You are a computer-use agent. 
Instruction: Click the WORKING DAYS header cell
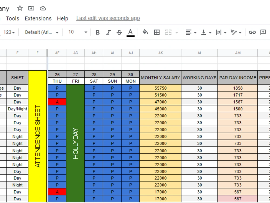(x=200, y=77)
